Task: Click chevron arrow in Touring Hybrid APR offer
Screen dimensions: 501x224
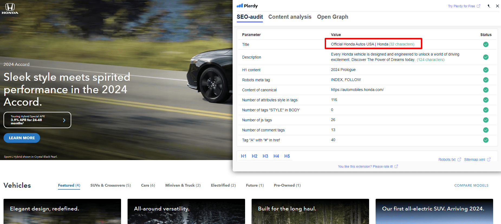Action: click(64, 120)
